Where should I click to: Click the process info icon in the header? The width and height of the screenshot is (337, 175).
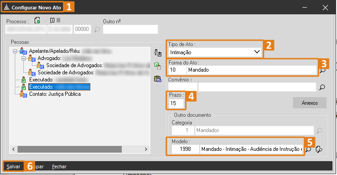(x=52, y=21)
